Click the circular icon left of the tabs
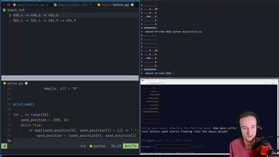 [9, 5]
